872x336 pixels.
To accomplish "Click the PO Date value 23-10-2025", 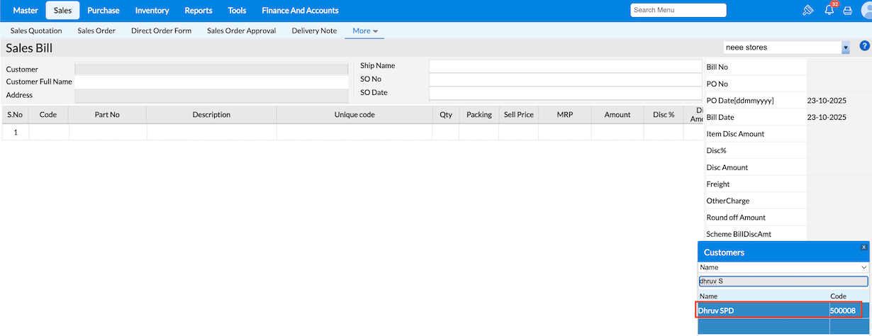I will [827, 101].
